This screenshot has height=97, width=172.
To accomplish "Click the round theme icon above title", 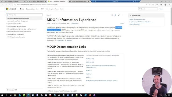I will [112, 15].
